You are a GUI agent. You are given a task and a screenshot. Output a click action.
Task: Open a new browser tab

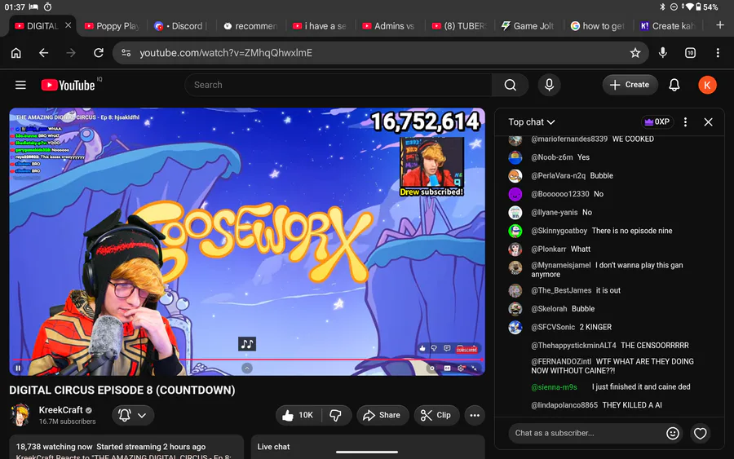coord(720,25)
